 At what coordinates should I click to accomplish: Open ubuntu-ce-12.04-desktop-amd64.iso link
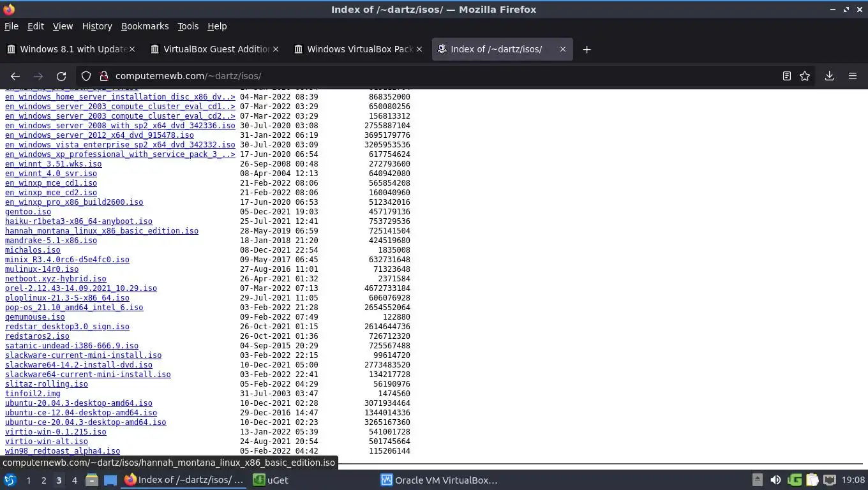point(81,413)
